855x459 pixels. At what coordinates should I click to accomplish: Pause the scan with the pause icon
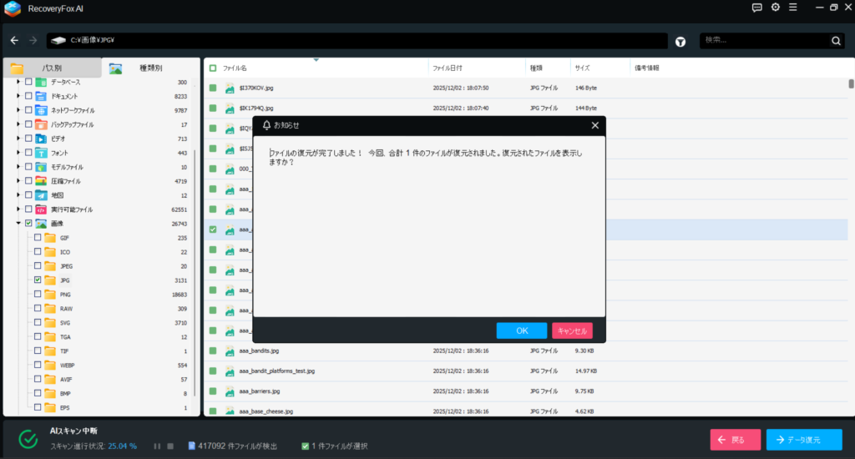coord(156,446)
